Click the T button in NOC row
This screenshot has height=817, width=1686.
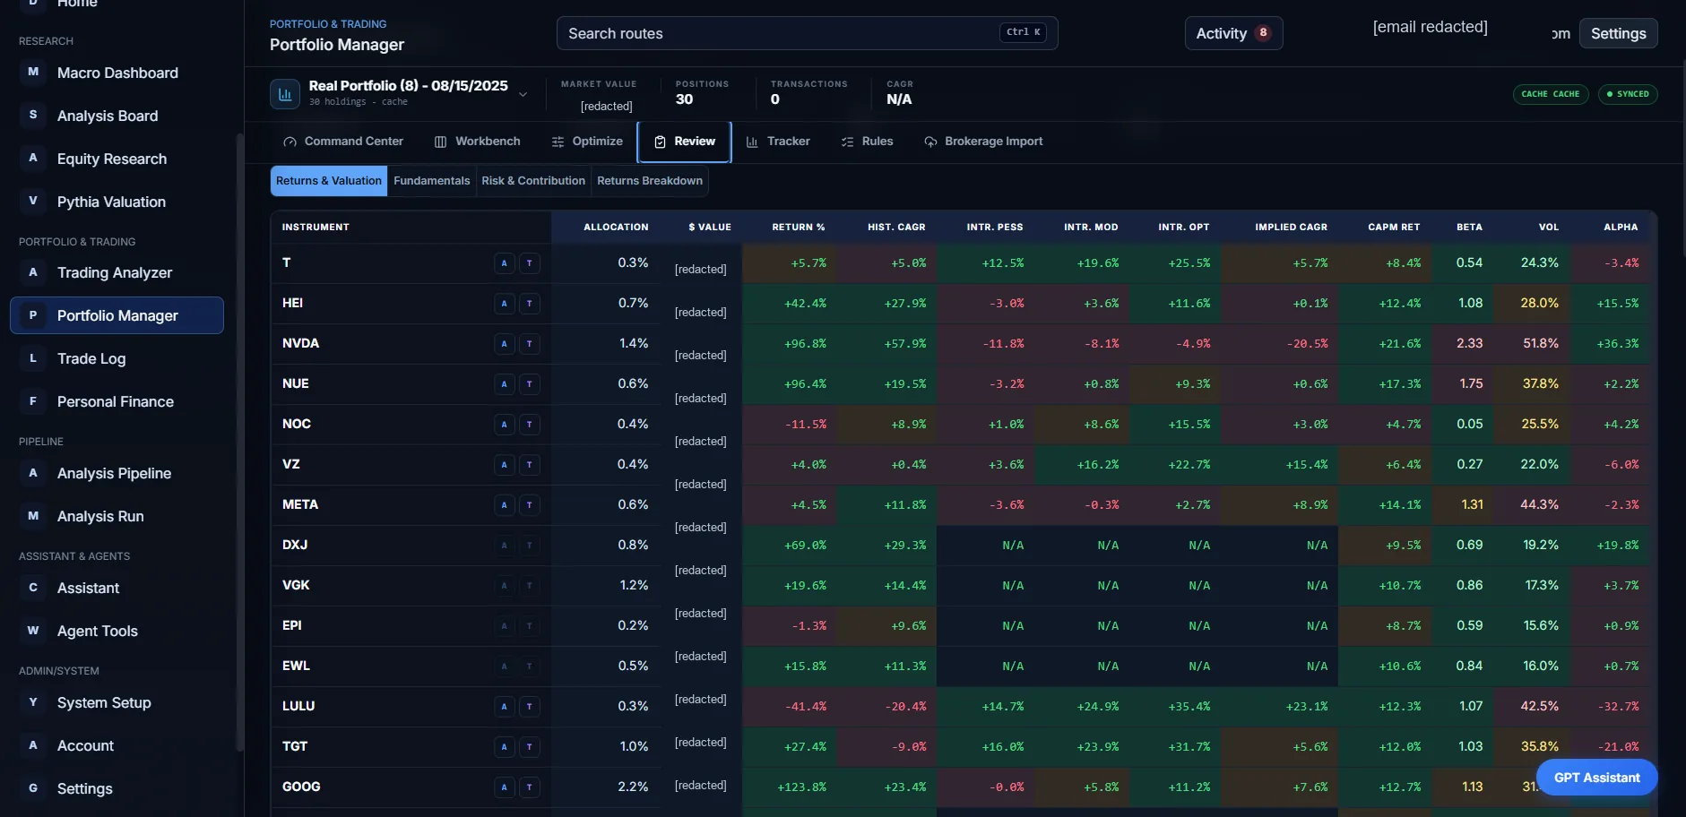coord(530,425)
